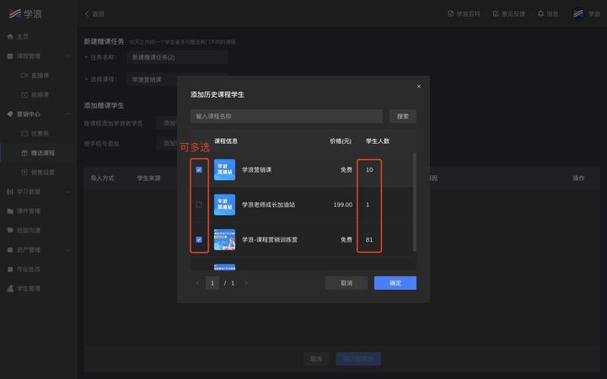This screenshot has height=379, width=607.
Task: Click the 学浪营销课 course thumbnail
Action: point(224,170)
